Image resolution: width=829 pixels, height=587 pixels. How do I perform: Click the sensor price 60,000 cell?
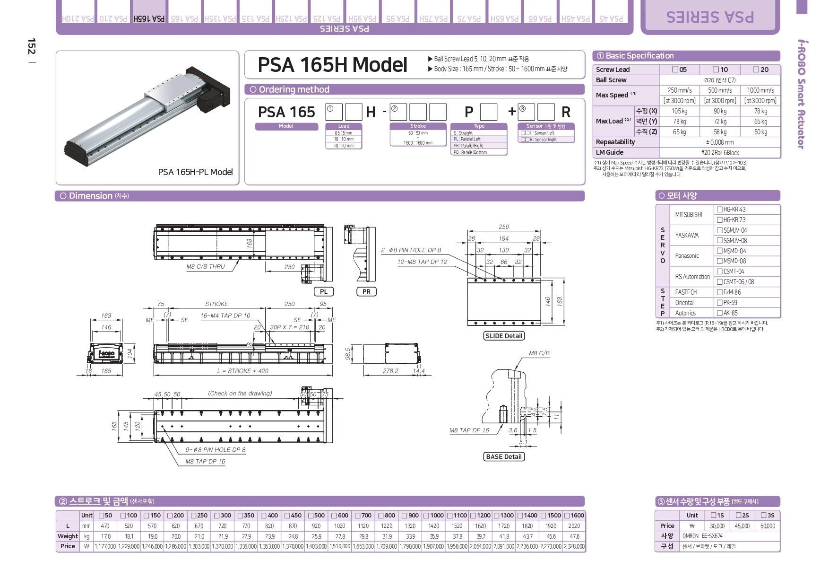[768, 526]
